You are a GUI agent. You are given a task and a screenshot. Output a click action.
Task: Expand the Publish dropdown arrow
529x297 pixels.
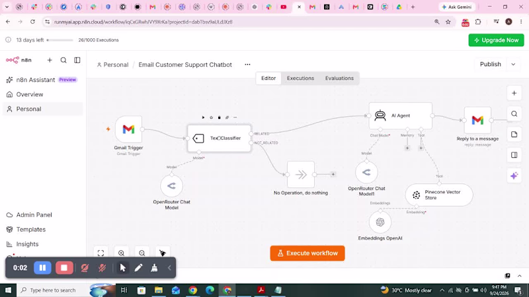point(513,64)
